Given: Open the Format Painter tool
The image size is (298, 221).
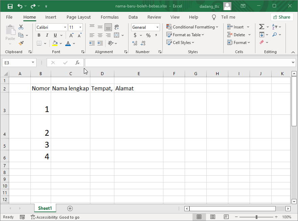Looking at the screenshot, I should pos(21,43).
